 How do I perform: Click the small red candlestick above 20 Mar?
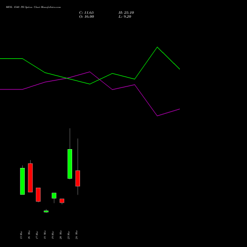pyautogui.click(x=62, y=201)
